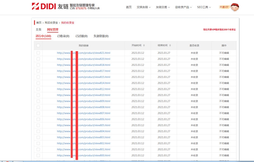Viewport: 254px width, 162px height.
Task: Check the box for view821.html row
Action: point(38,53)
